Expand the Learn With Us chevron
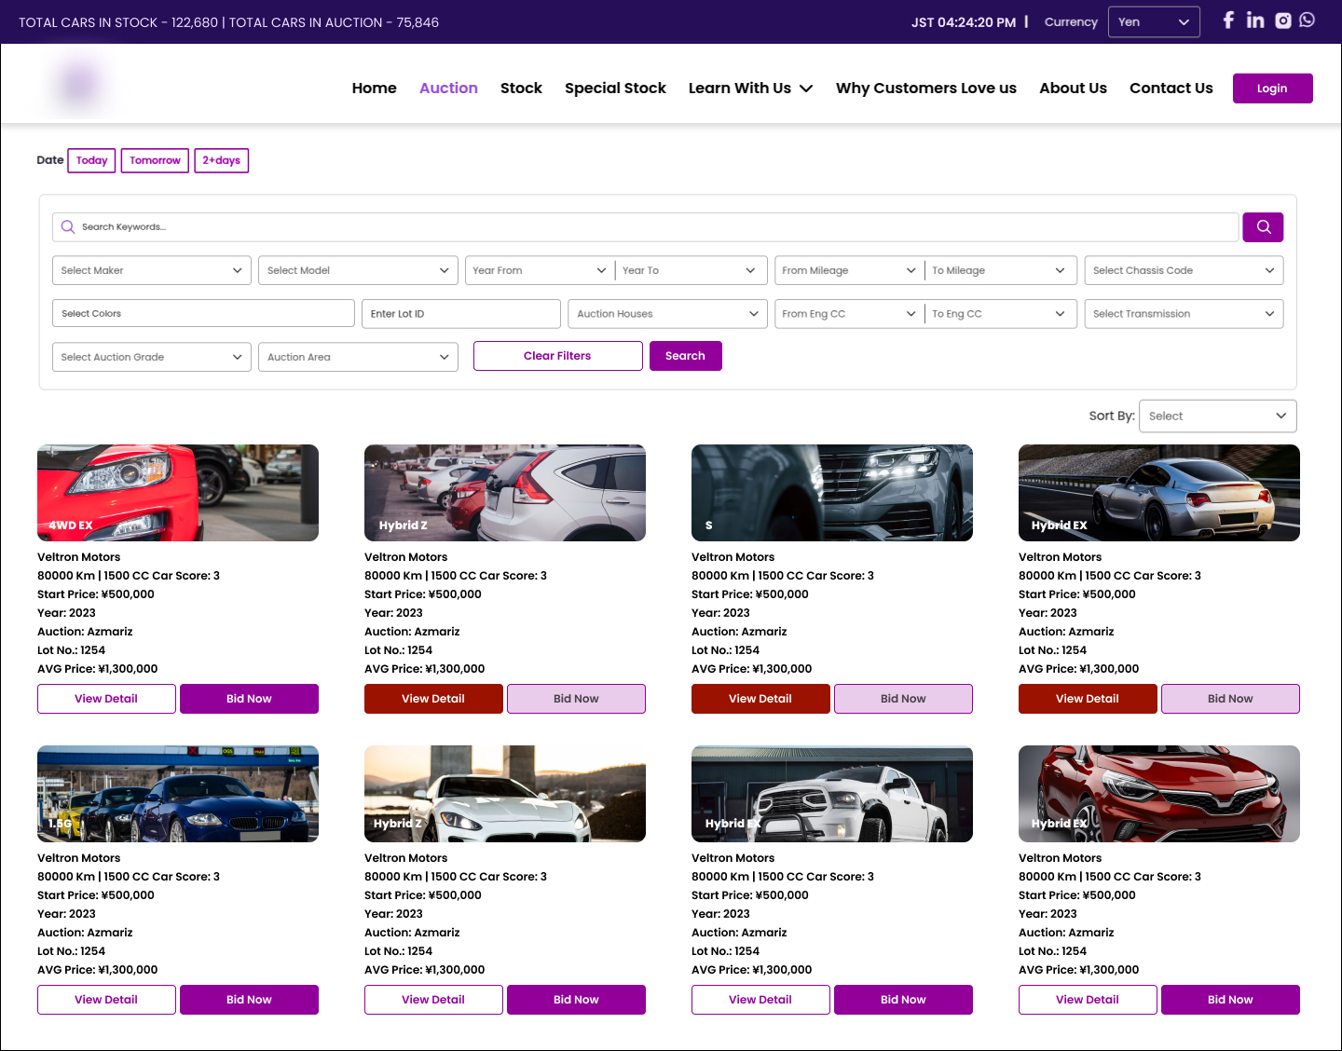 coord(806,89)
